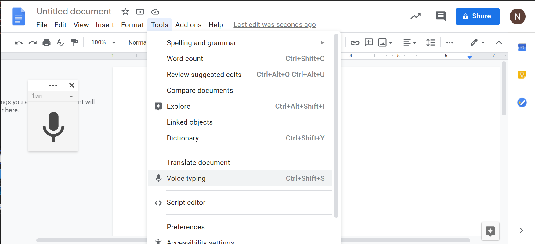Open the text alignment dropdown
This screenshot has width=535, height=244.
(410, 42)
